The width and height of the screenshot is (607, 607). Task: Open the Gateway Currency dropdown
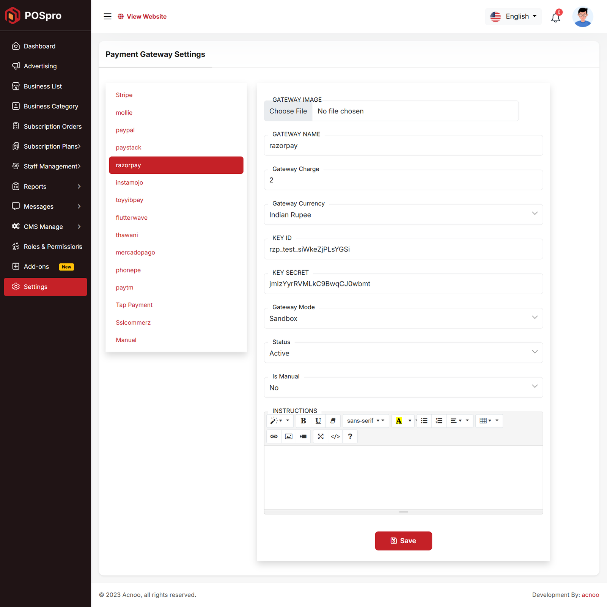click(403, 215)
